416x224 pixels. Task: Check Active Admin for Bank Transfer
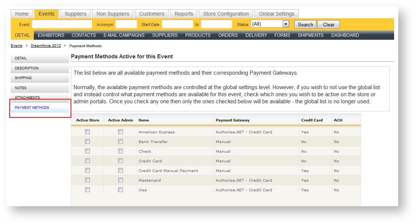[x=120, y=142]
